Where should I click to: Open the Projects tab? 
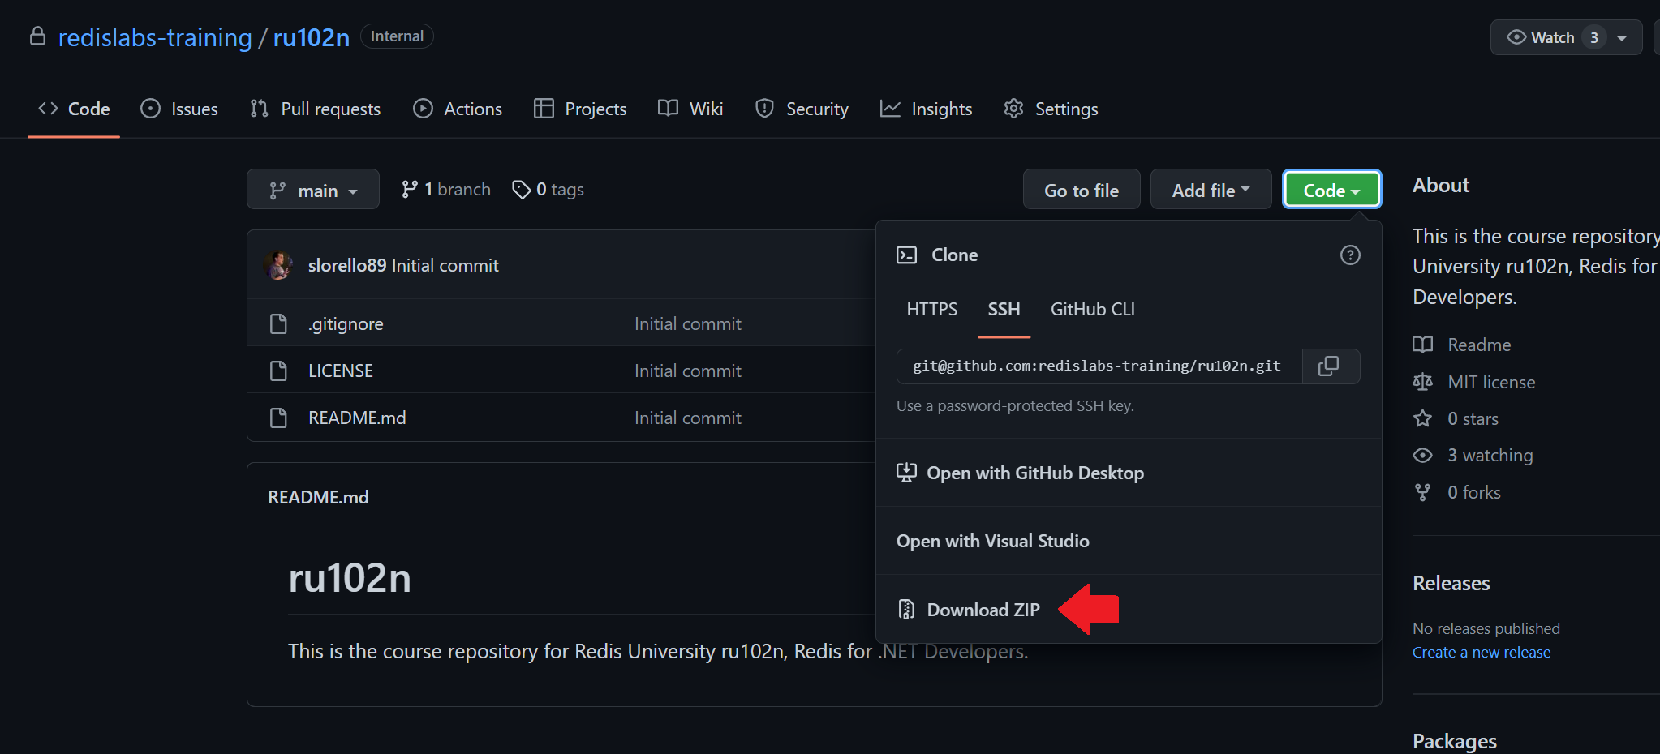click(x=580, y=109)
